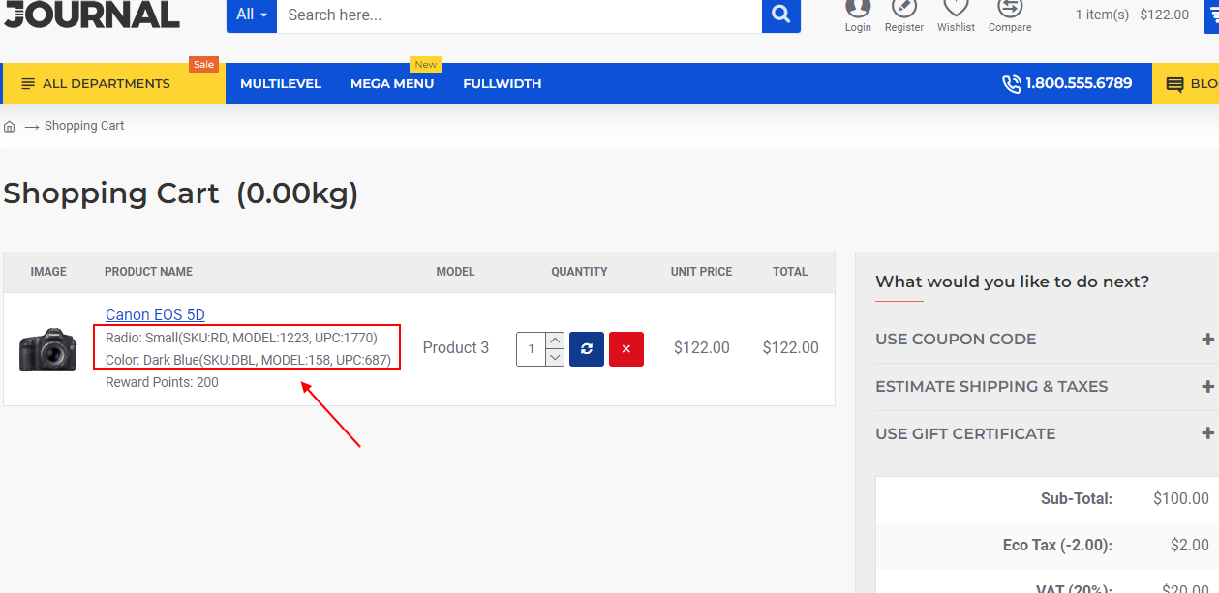Image resolution: width=1219 pixels, height=593 pixels.
Task: Open the Register icon
Action: click(x=904, y=8)
